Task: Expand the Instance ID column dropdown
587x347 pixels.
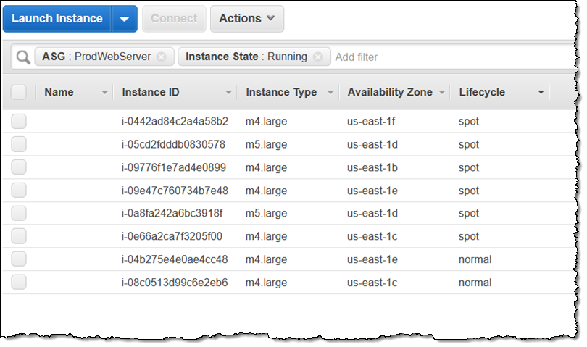Action: tap(229, 93)
